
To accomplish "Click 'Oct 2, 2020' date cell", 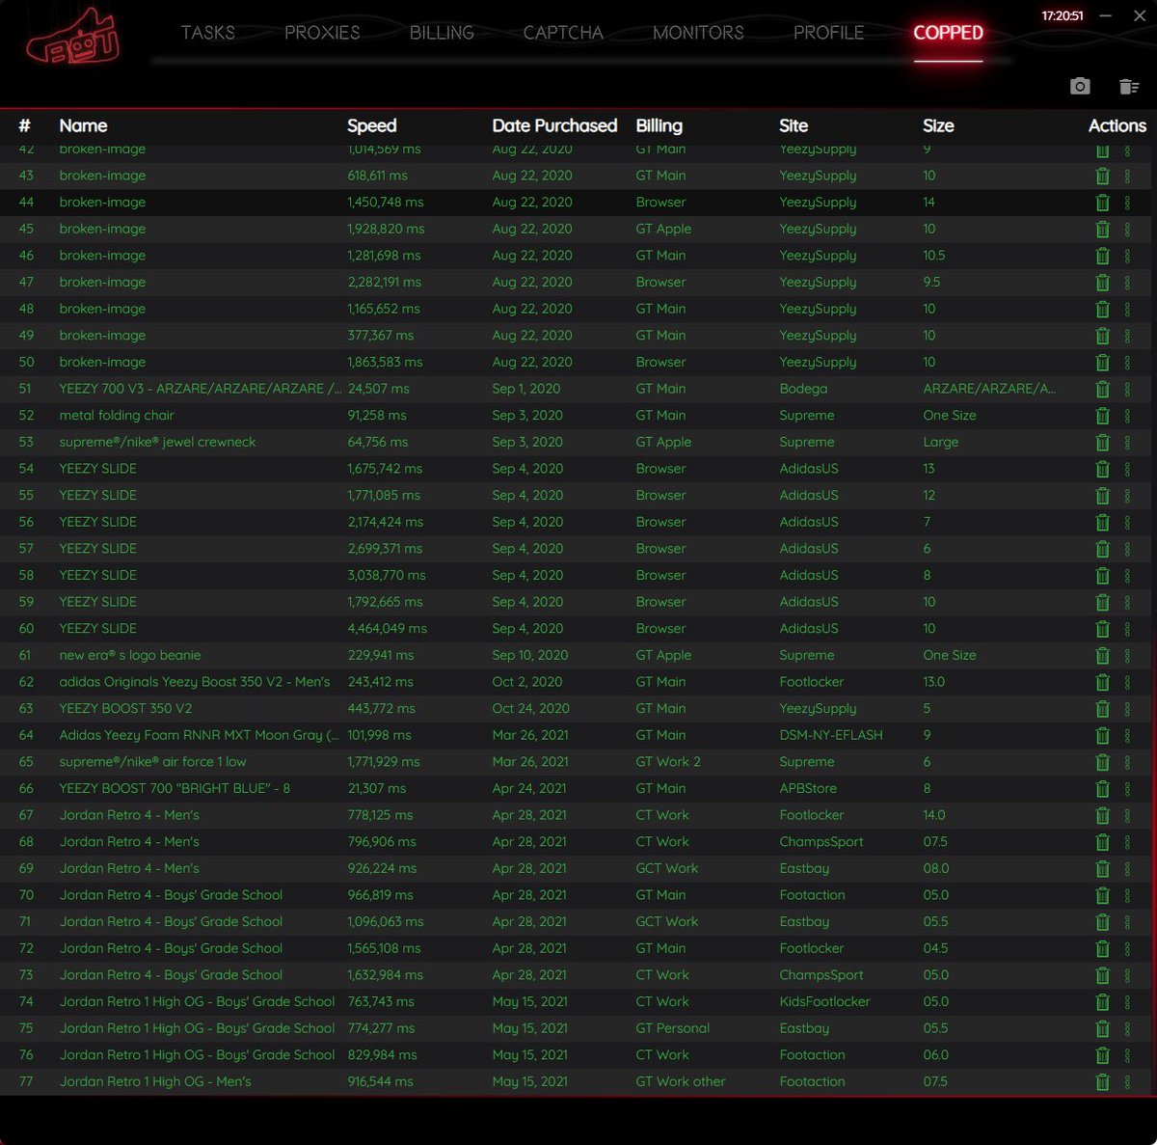I will click(527, 682).
